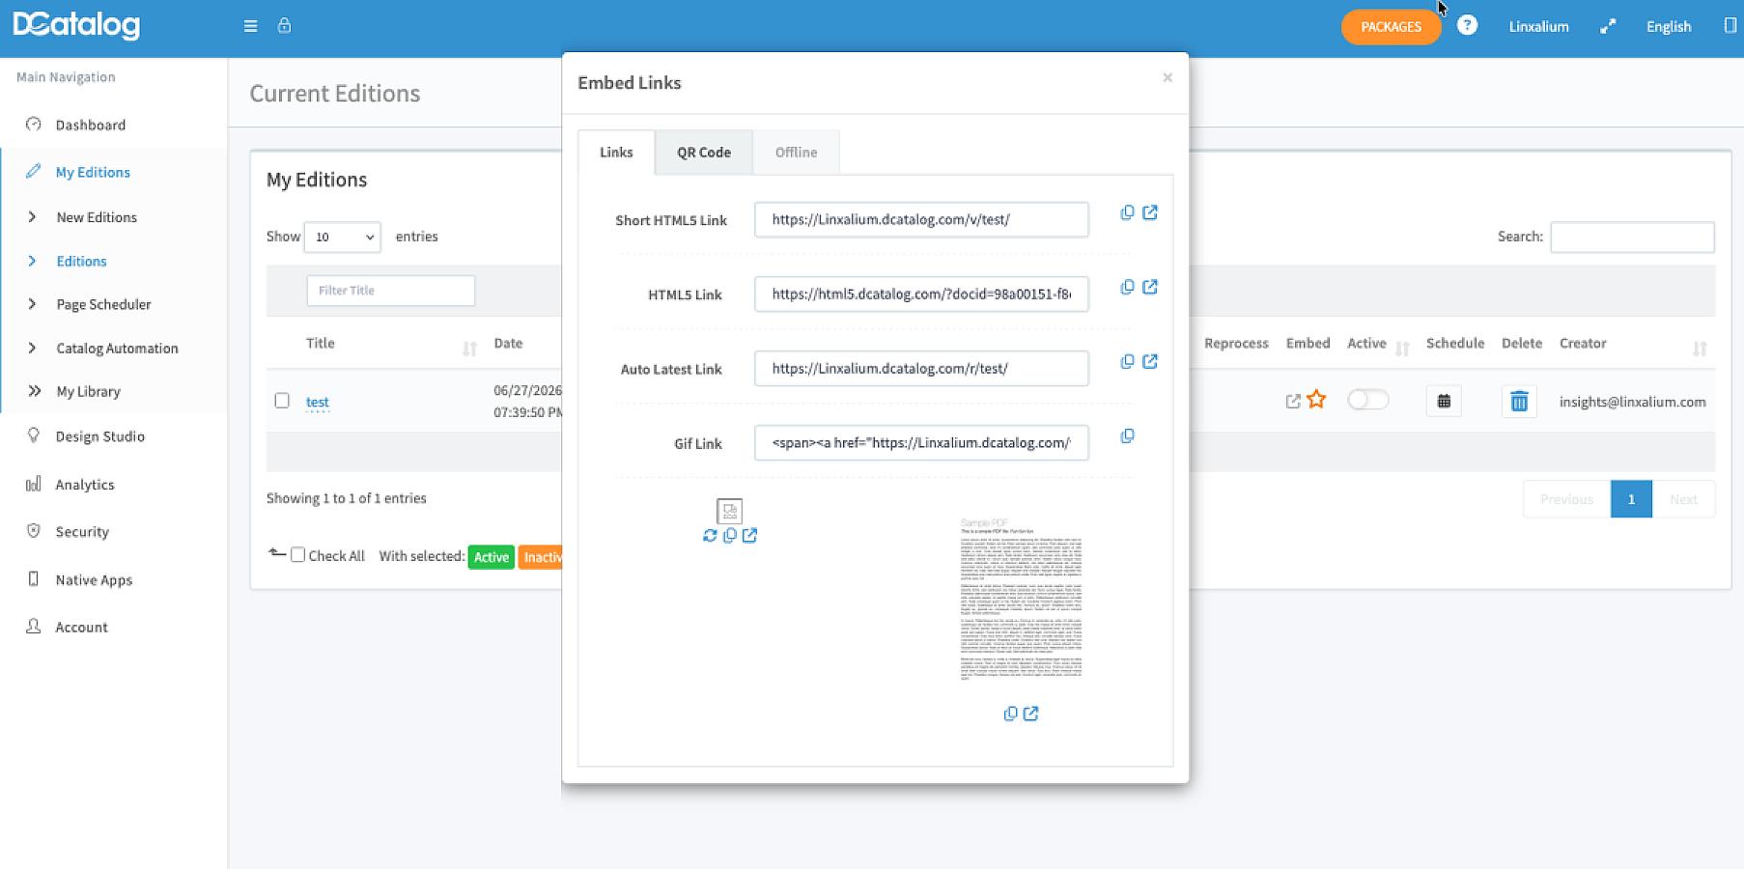Click the Next pagination button
The width and height of the screenshot is (1744, 869).
(1683, 499)
